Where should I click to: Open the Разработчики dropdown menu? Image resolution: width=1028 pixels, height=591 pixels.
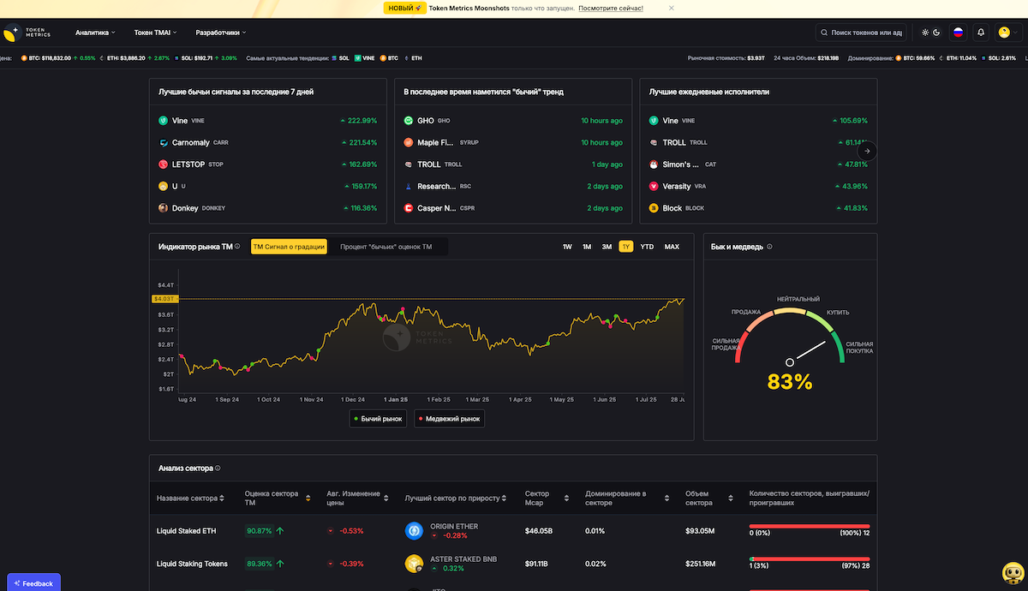(221, 33)
